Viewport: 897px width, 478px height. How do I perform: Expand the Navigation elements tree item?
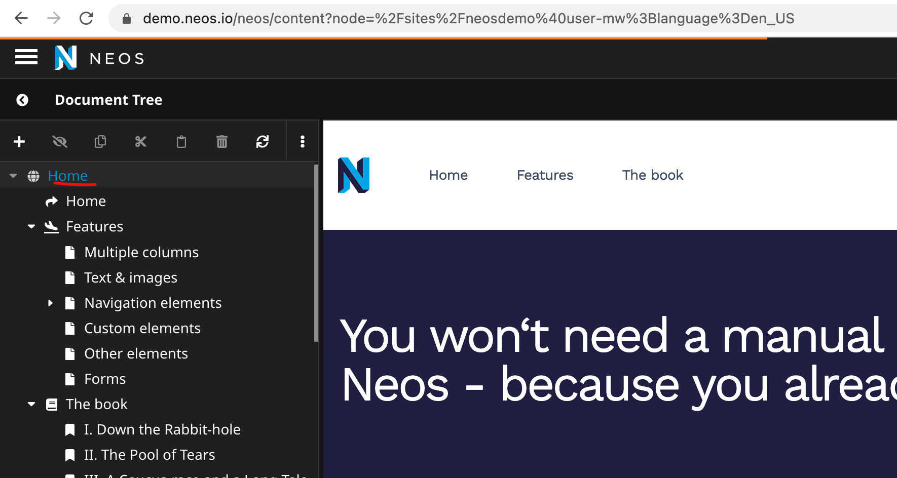(x=50, y=302)
